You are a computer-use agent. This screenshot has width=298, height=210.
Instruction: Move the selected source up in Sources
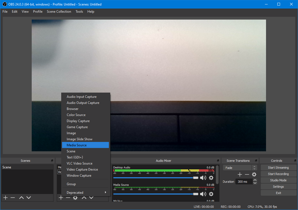point(84,198)
